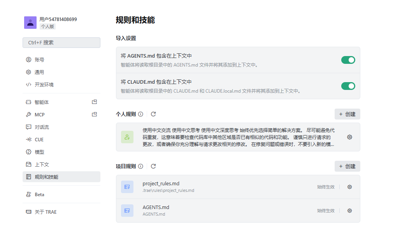Screen dimensions: 400x232
Task: Click the refresh icon next to 项目规则
Action: [x=153, y=166]
